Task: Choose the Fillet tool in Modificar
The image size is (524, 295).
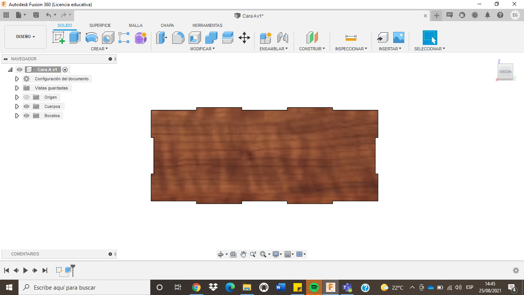Action: [178, 38]
